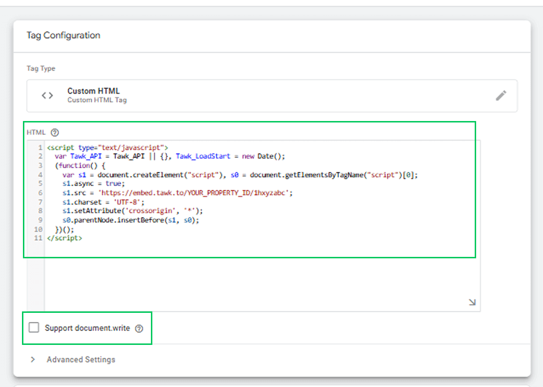This screenshot has height=387, width=543.
Task: Click the document.createElement code line
Action: point(240,175)
